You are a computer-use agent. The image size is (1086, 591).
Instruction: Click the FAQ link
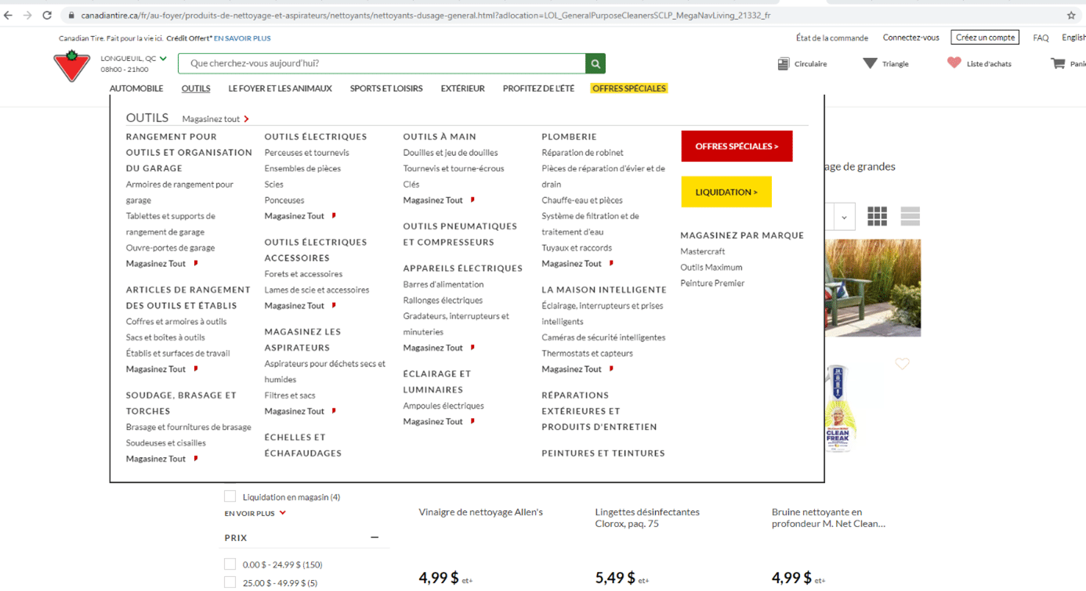pyautogui.click(x=1041, y=38)
